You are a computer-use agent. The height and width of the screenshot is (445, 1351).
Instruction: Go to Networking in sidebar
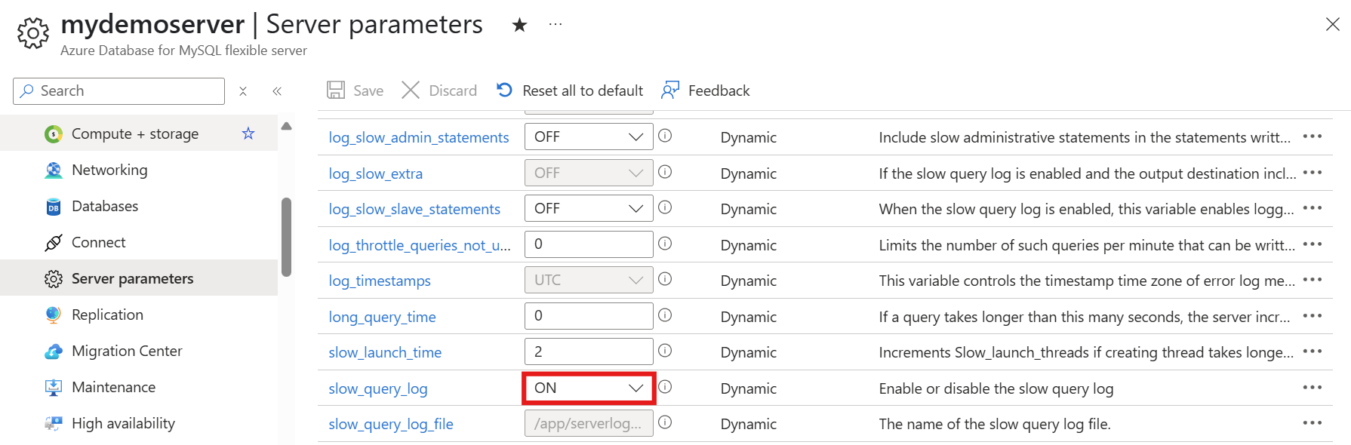point(109,170)
